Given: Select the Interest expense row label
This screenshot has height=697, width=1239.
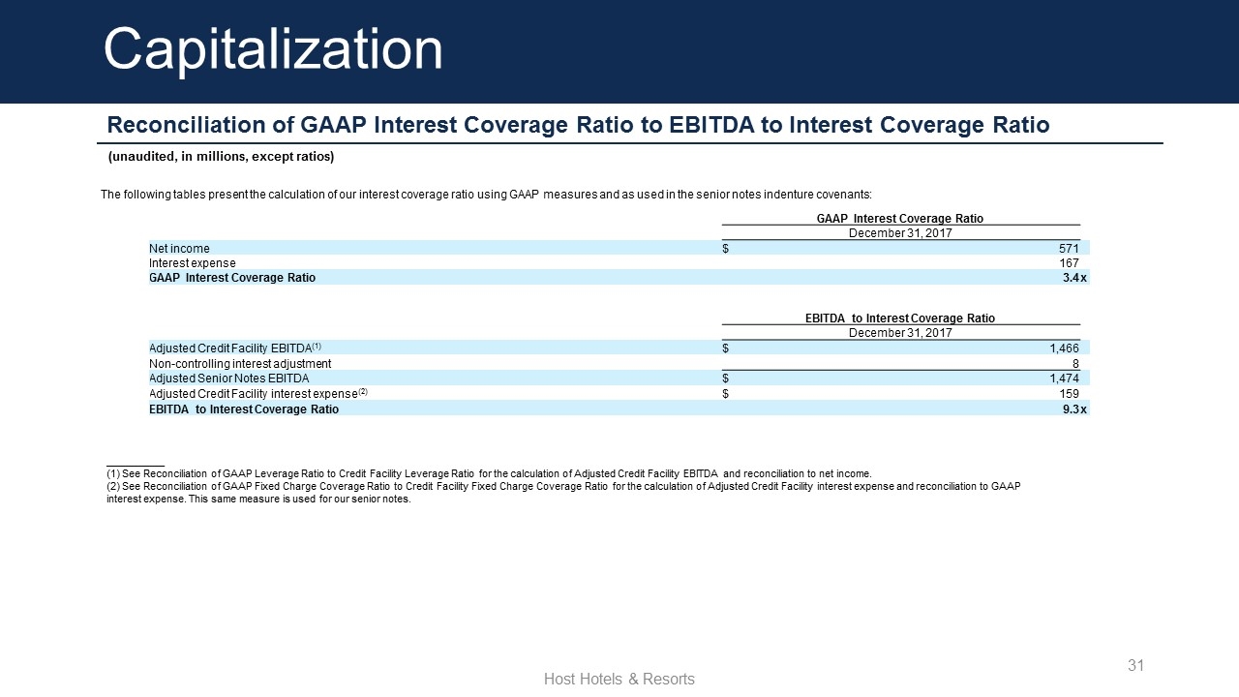Looking at the screenshot, I should click(x=192, y=263).
